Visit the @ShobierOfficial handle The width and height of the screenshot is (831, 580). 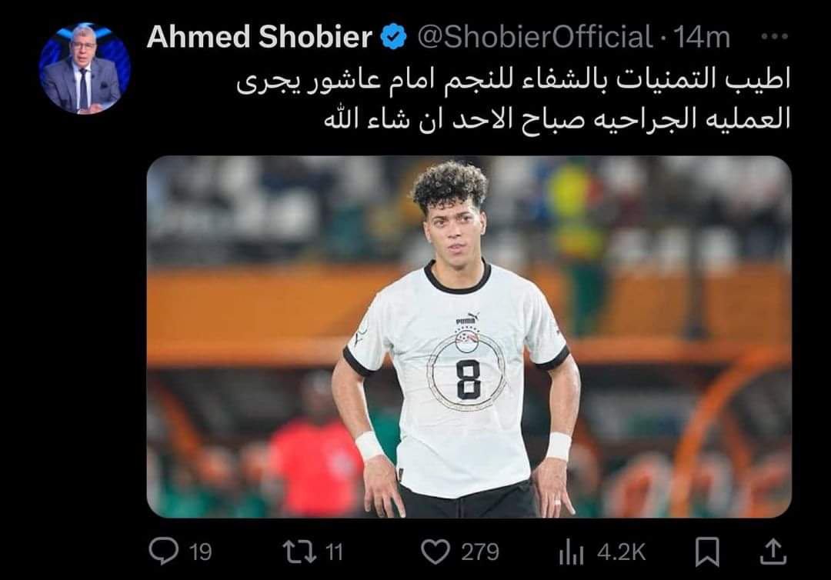pyautogui.click(x=535, y=37)
